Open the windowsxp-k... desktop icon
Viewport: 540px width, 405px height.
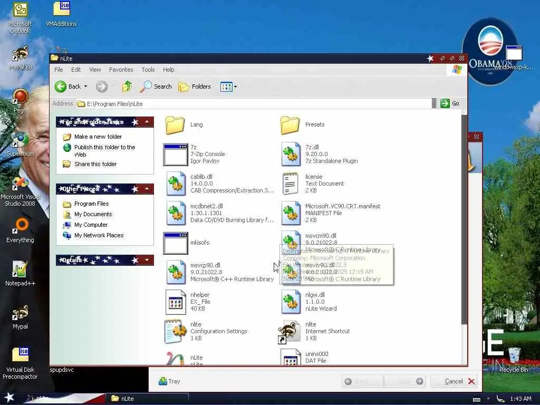click(514, 57)
